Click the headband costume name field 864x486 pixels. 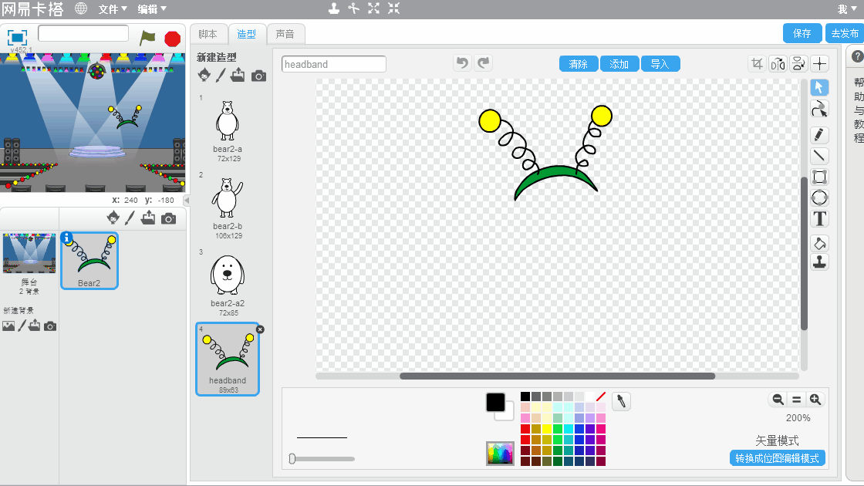(334, 64)
